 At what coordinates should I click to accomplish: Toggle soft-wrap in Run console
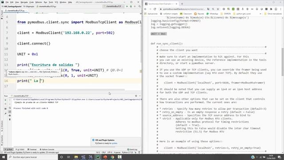click(x=10, y=108)
